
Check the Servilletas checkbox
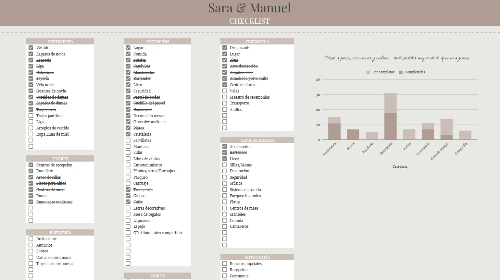tap(128, 140)
